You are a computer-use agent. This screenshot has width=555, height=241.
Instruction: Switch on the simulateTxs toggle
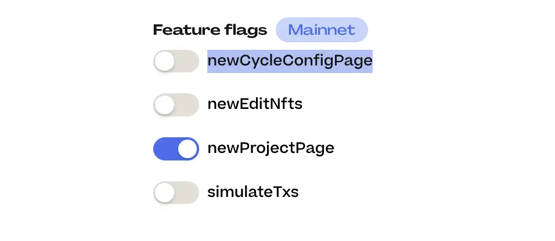pos(176,192)
